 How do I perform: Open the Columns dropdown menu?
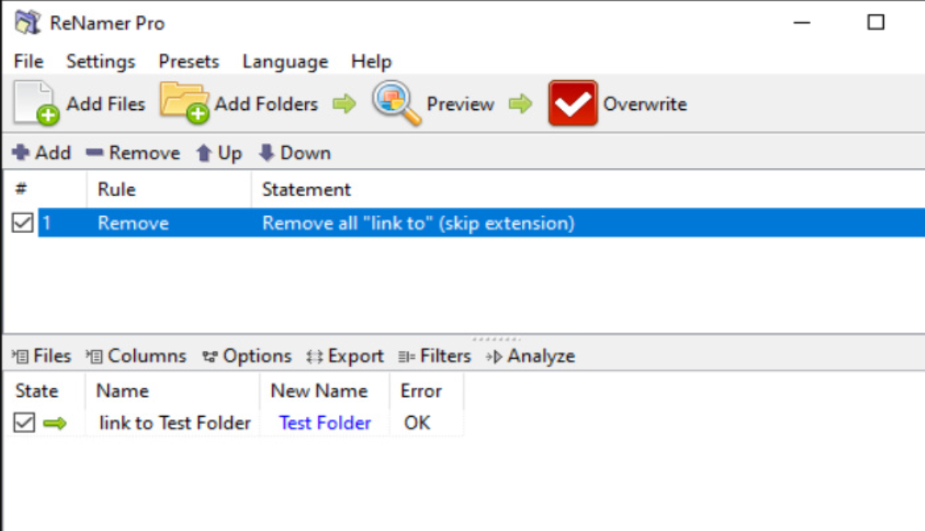pos(136,356)
